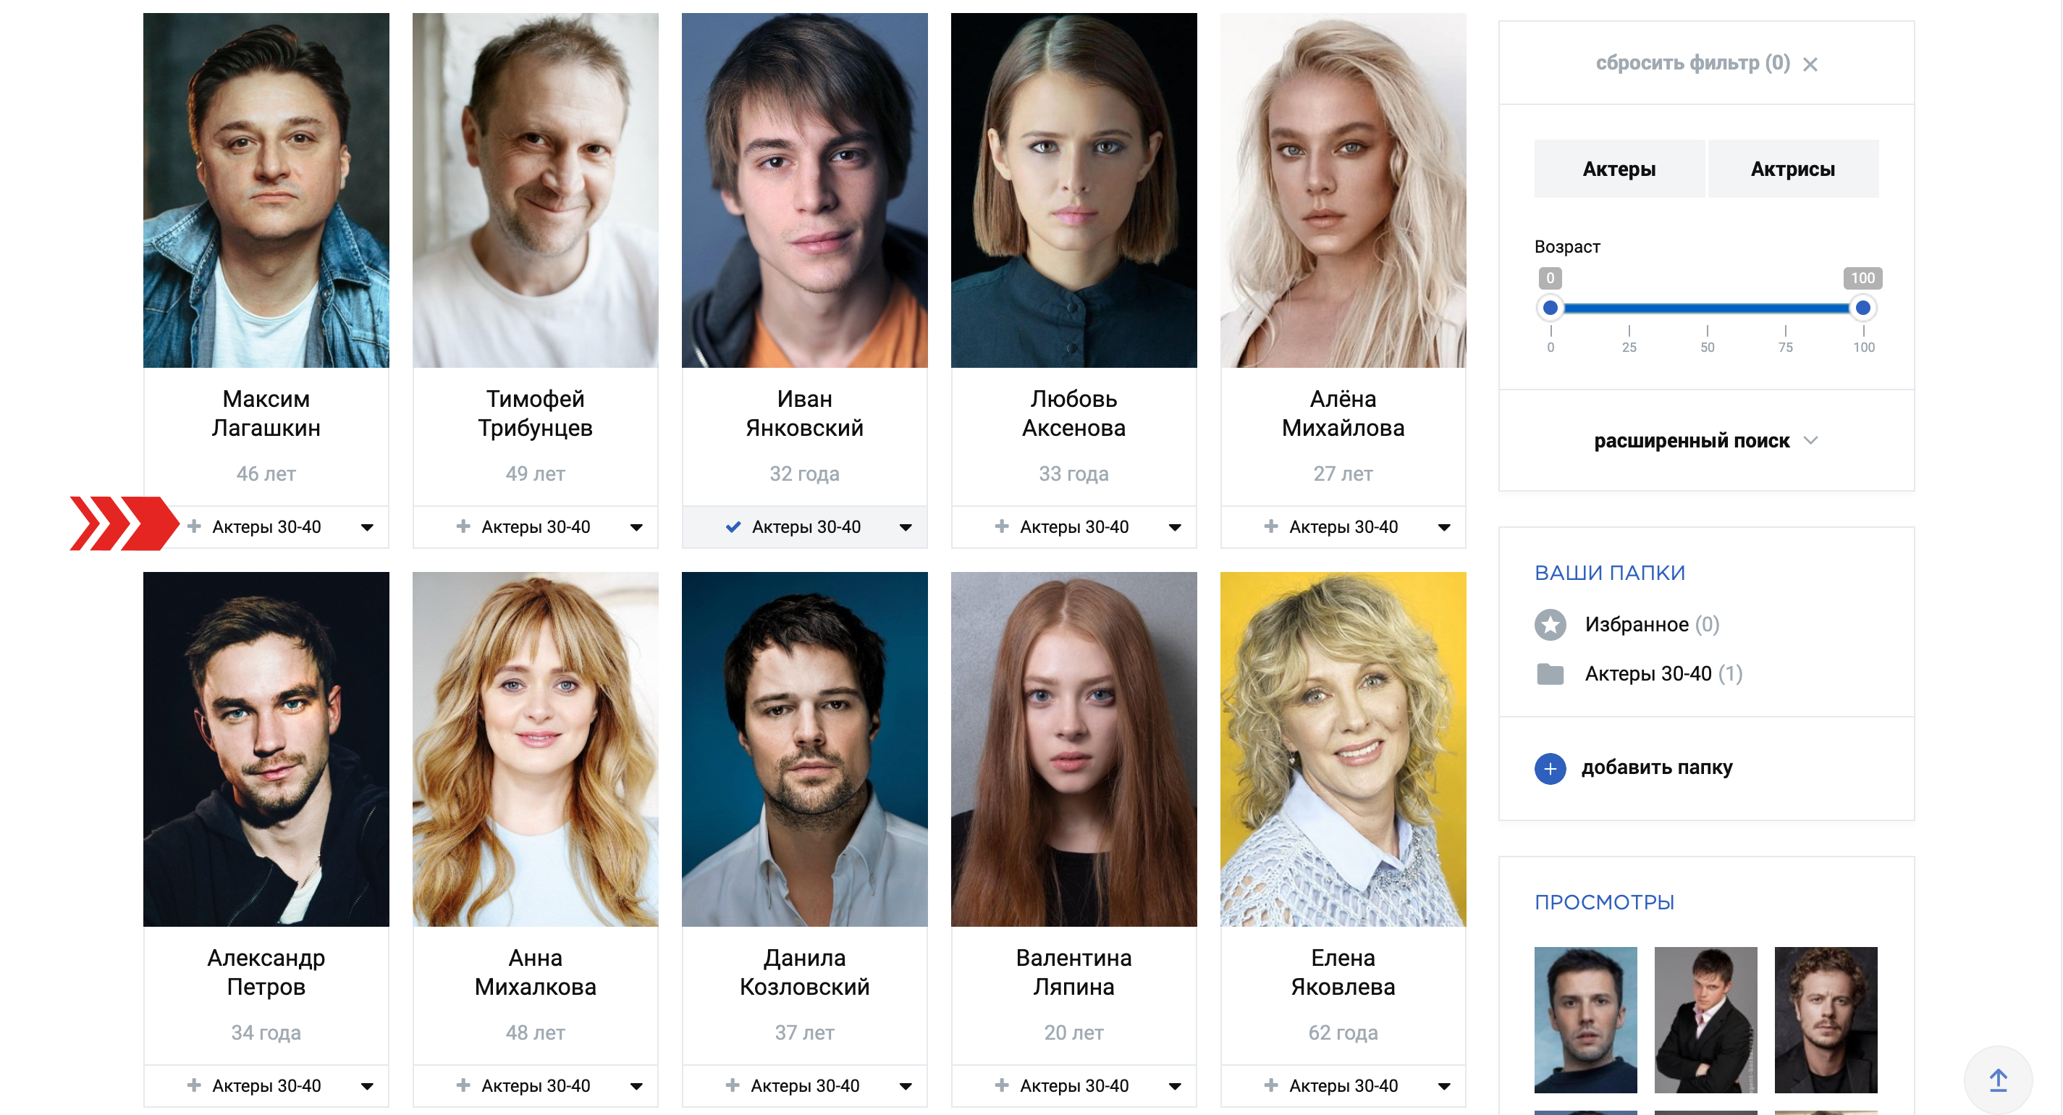Click plus icon under Алёна Михайлова
The image size is (2063, 1115).
click(1270, 526)
